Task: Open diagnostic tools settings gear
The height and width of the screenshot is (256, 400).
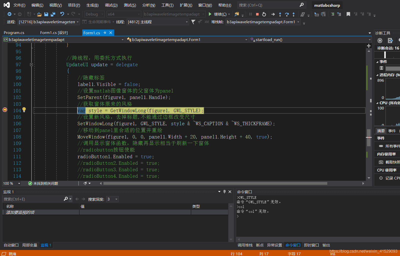Action: [x=380, y=40]
